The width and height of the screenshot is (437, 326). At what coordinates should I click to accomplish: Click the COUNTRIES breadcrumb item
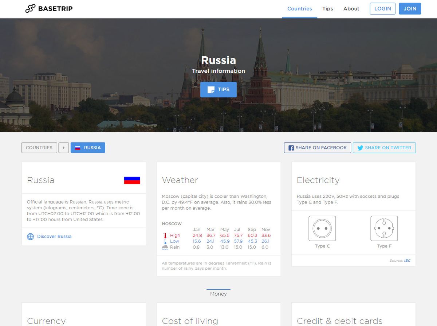tap(39, 148)
